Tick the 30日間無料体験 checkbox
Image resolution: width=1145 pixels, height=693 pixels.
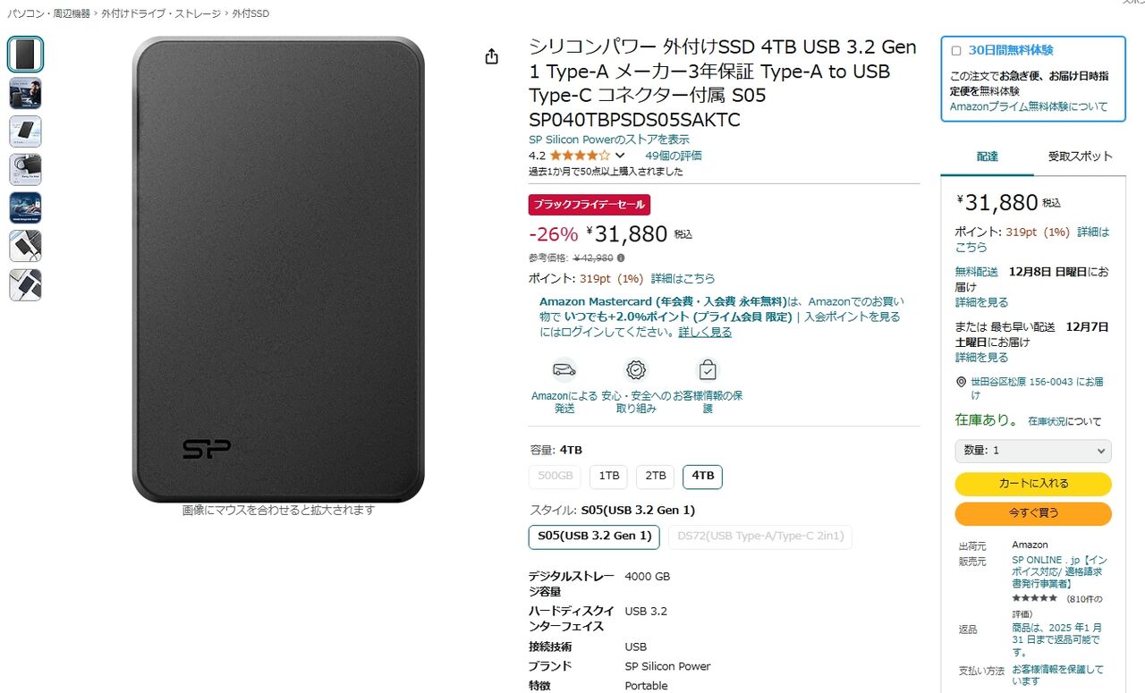[x=956, y=51]
